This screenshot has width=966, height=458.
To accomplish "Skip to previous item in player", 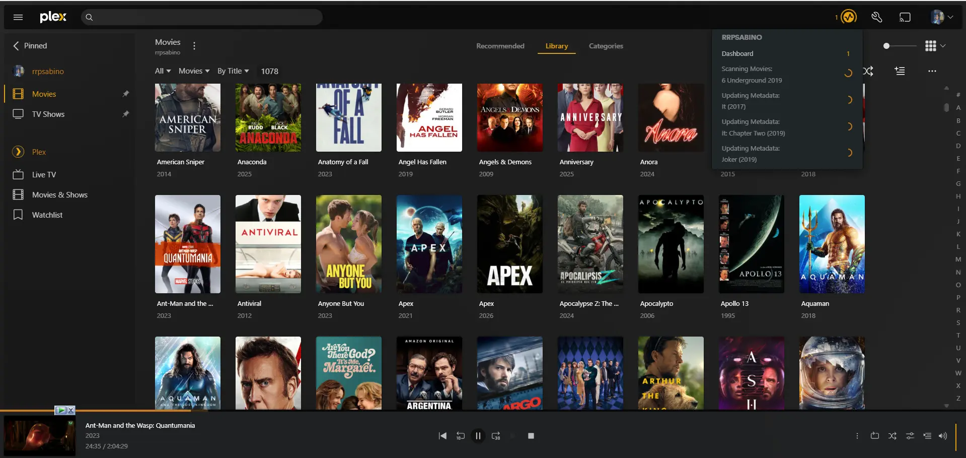I will coord(442,436).
